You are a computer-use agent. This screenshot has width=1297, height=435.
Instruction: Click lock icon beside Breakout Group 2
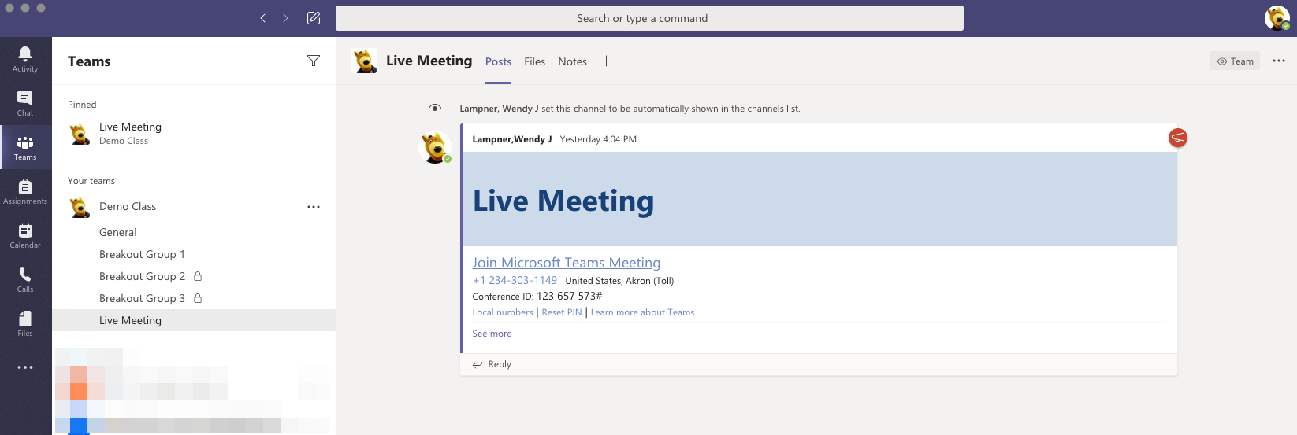click(x=198, y=276)
